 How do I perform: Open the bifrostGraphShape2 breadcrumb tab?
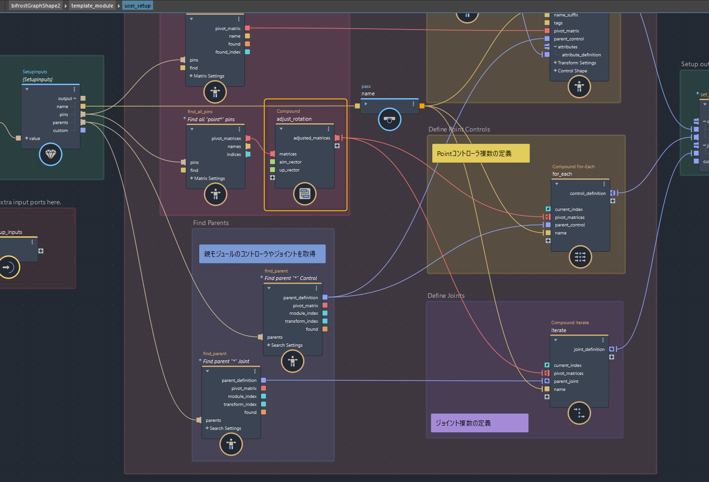coord(35,6)
